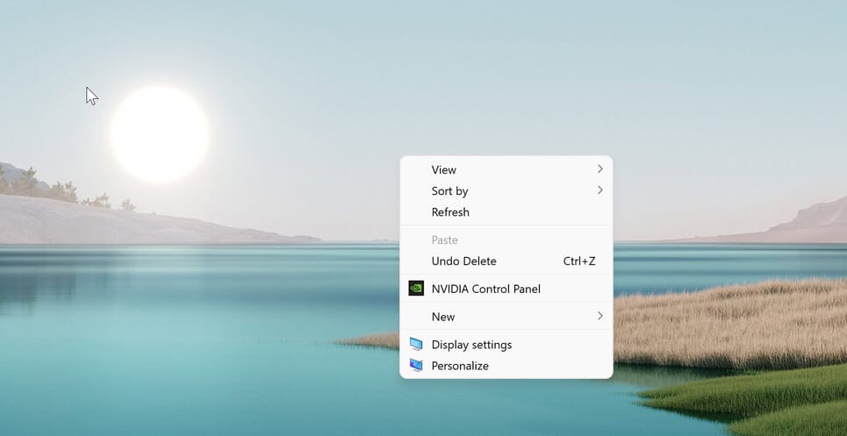Open the New item submenu

[x=443, y=317]
